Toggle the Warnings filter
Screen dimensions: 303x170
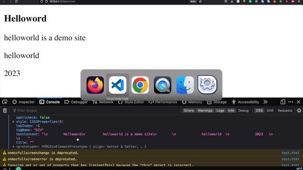point(205,110)
